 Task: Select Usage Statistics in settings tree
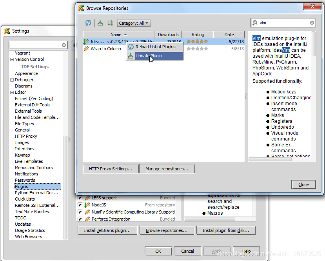pyautogui.click(x=30, y=230)
